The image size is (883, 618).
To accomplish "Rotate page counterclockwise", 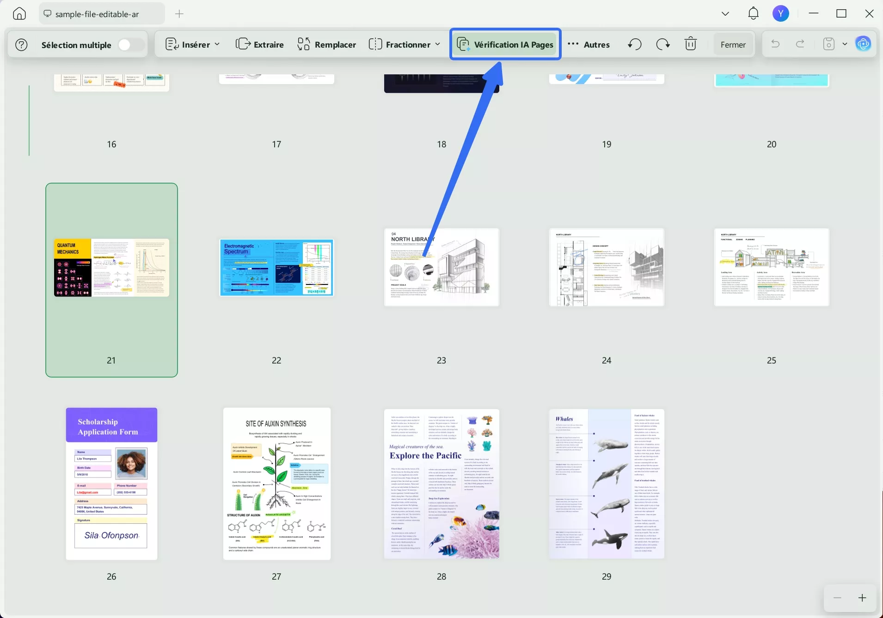I will pyautogui.click(x=635, y=44).
